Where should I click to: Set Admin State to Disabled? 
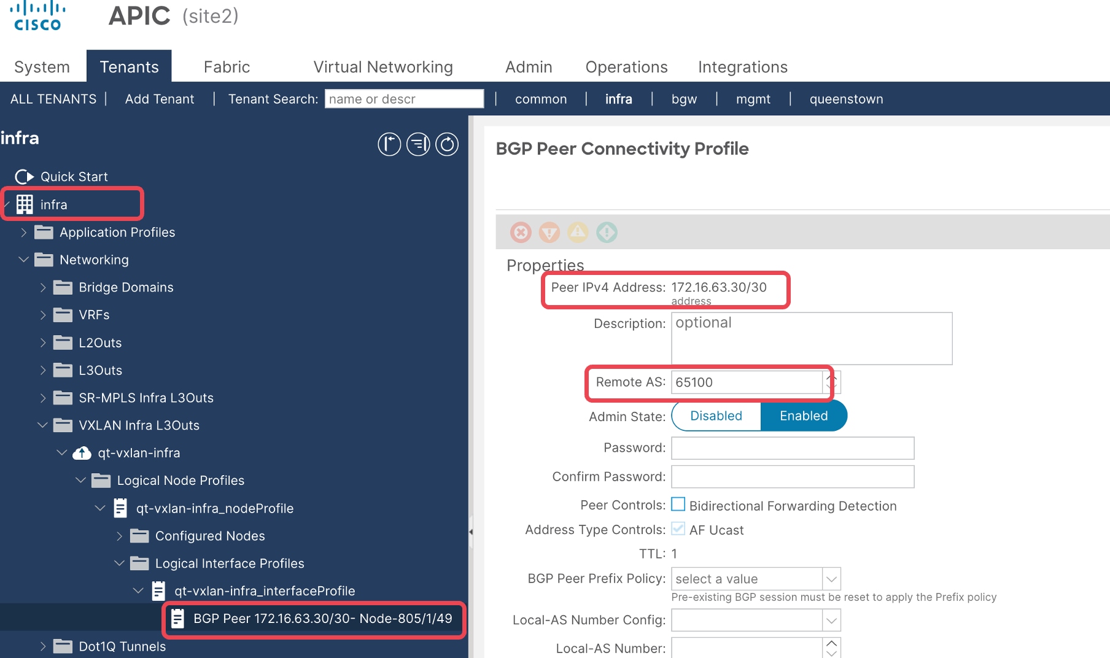(x=716, y=416)
